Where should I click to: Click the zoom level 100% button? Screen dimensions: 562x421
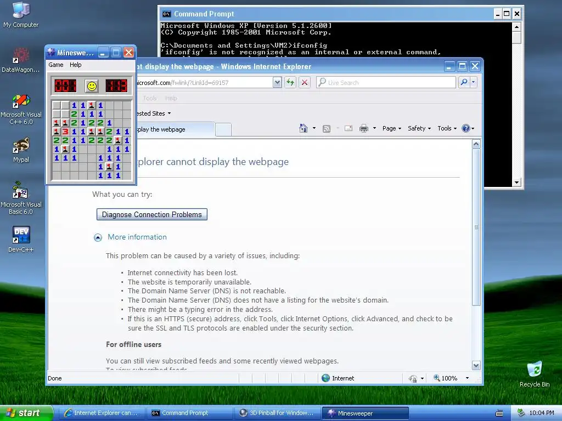click(x=446, y=378)
